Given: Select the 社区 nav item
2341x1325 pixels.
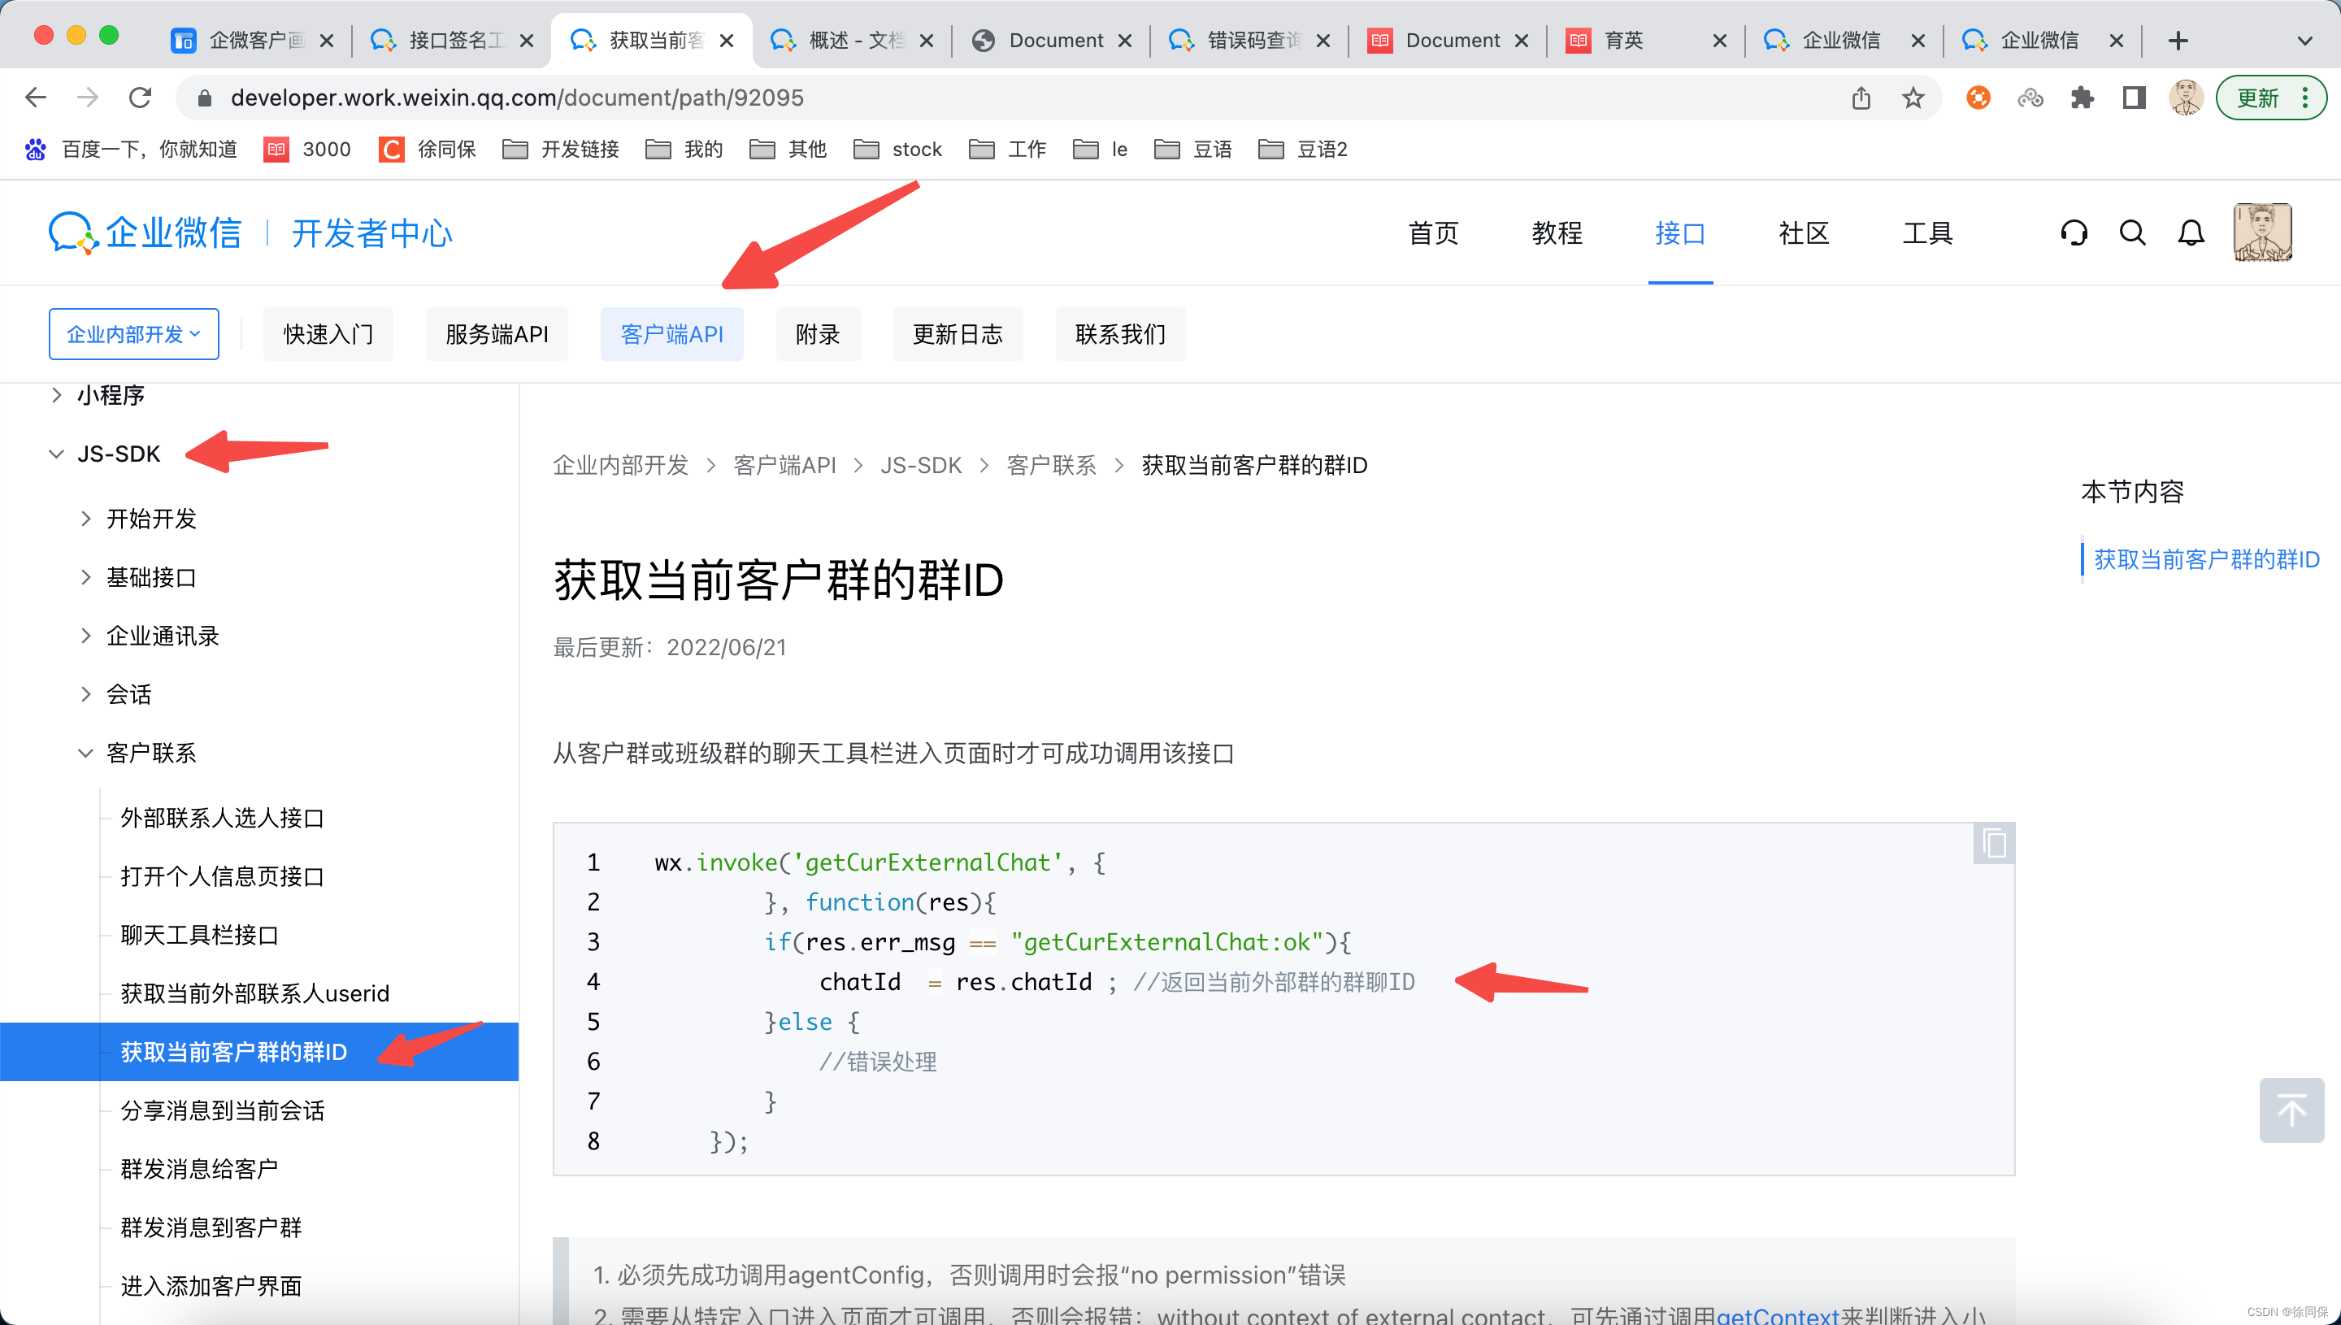Looking at the screenshot, I should point(1805,233).
